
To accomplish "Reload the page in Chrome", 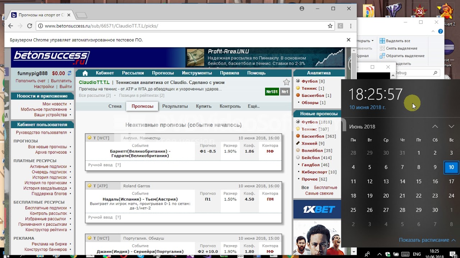I will coord(30,26).
